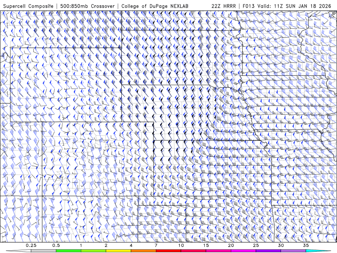The width and height of the screenshot is (337, 253).
Task: Select the purple 25–30 color segment
Action: [x=268, y=251]
